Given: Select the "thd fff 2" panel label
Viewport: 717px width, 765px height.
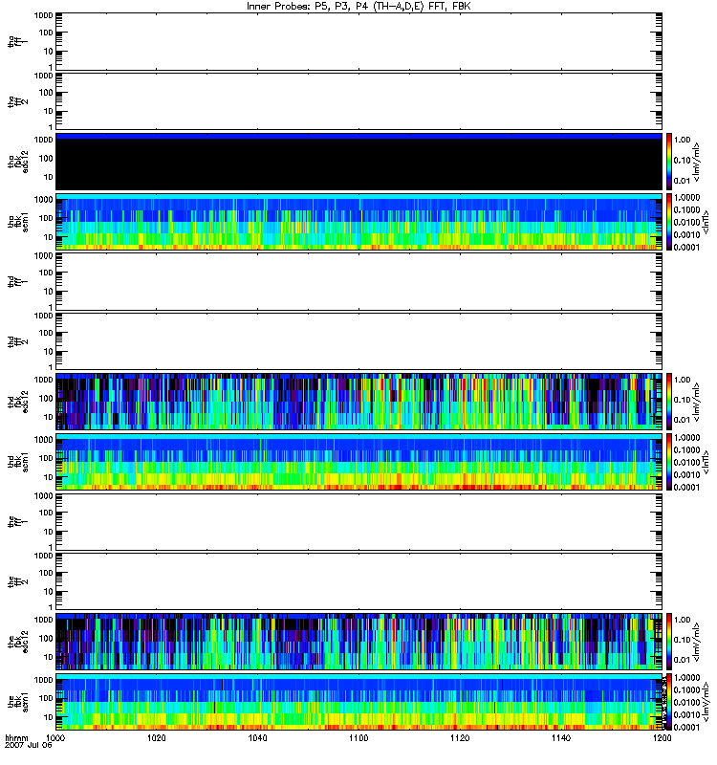Looking at the screenshot, I should (x=17, y=341).
